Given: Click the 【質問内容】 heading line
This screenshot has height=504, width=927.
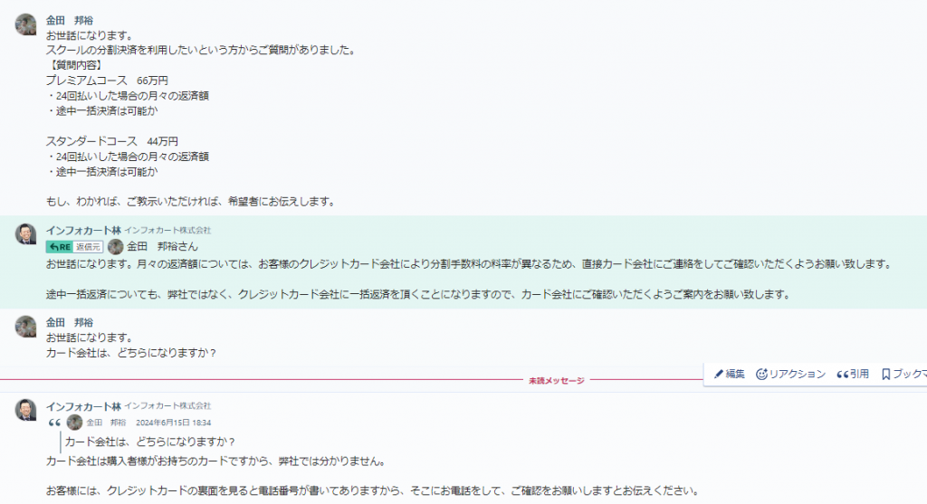Looking at the screenshot, I should pyautogui.click(x=75, y=65).
